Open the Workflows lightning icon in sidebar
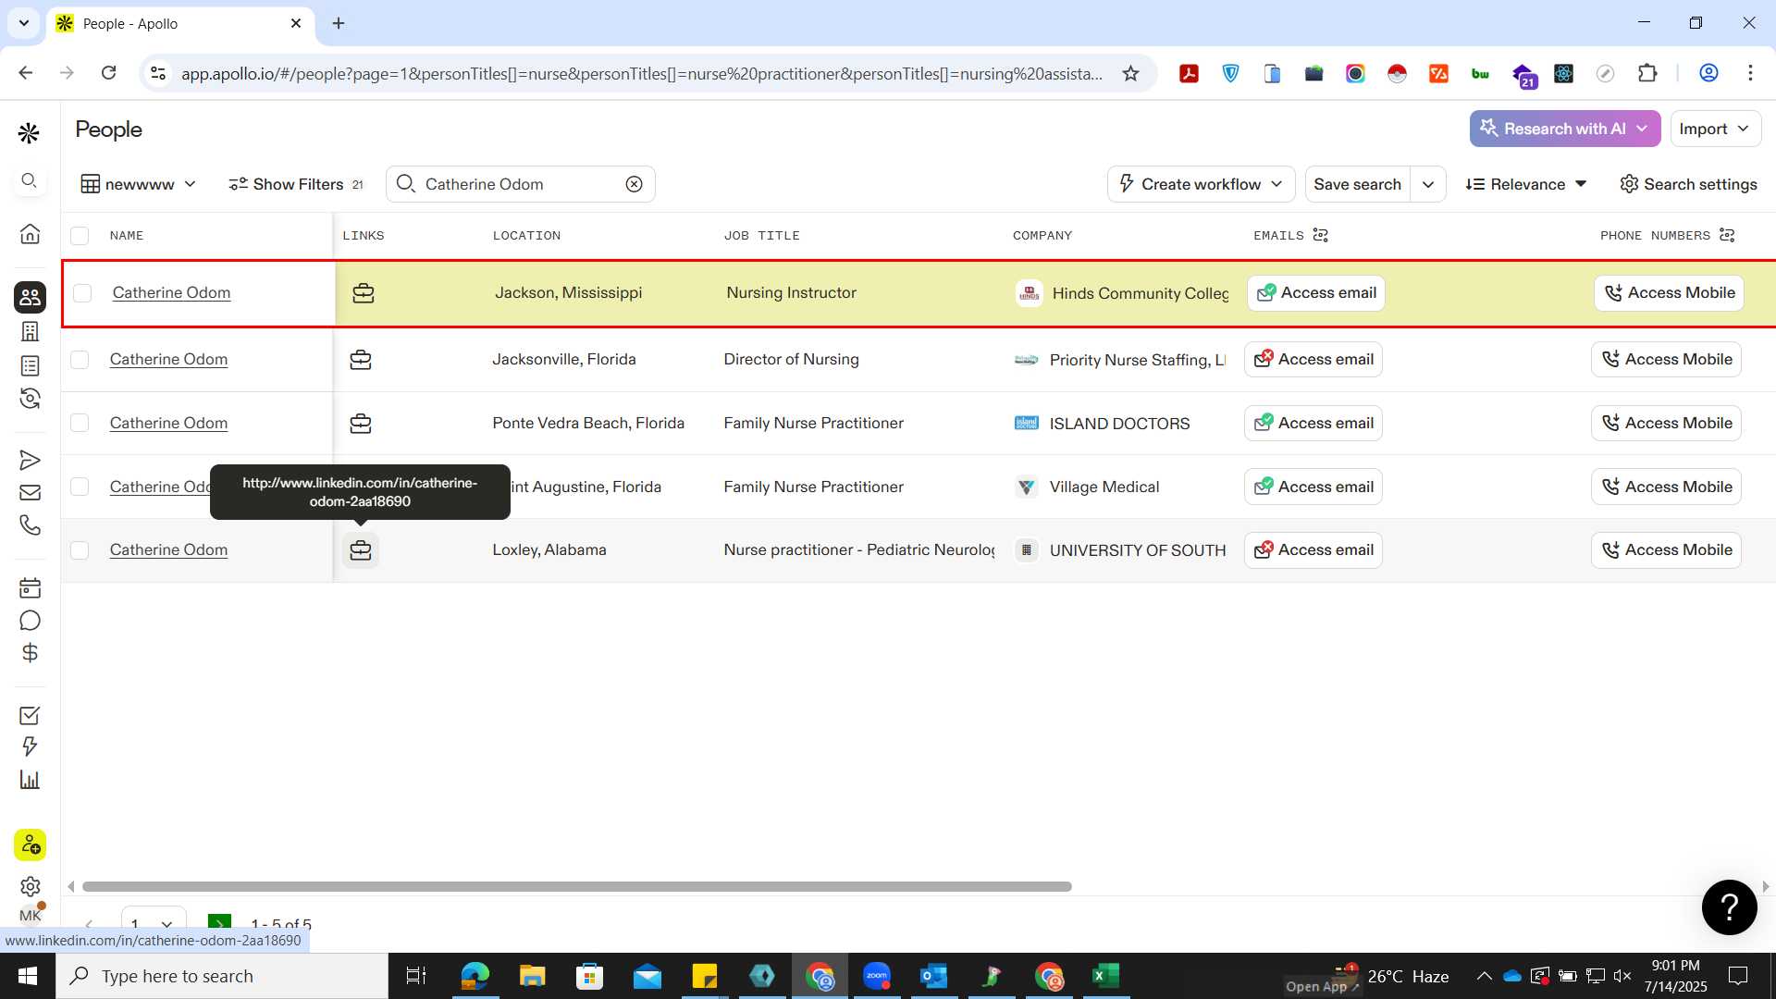This screenshot has height=999, width=1776. [x=30, y=746]
